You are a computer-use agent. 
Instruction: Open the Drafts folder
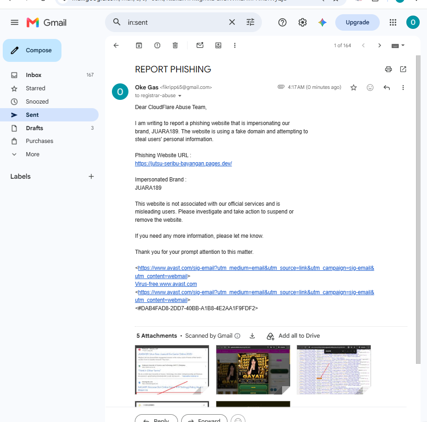[49, 128]
